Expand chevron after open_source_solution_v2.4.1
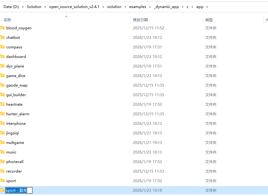 [103, 7]
